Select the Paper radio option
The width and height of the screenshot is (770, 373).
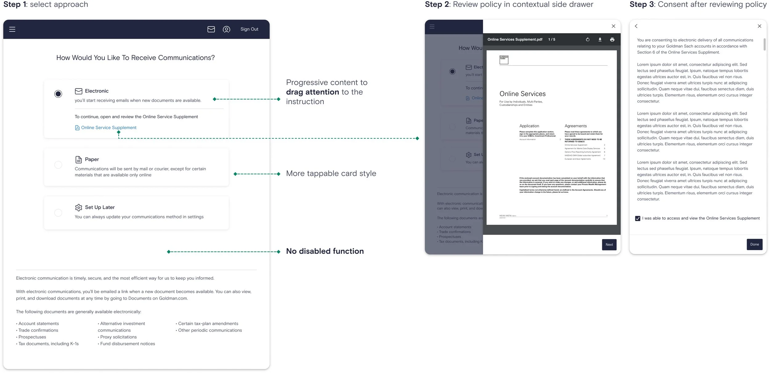(x=58, y=165)
